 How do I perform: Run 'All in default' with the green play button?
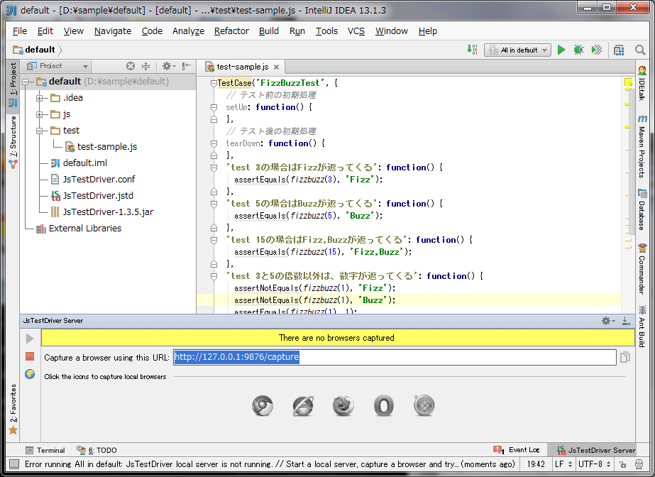561,50
